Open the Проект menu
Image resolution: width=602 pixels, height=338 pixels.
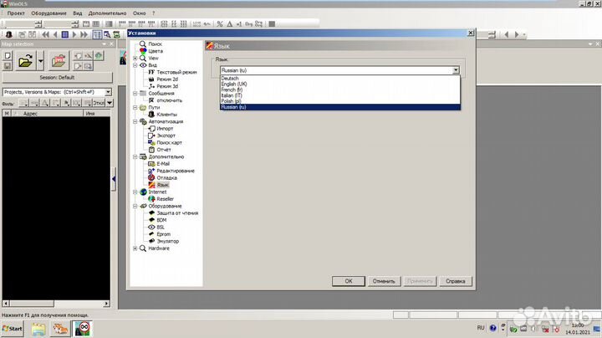tap(16, 13)
